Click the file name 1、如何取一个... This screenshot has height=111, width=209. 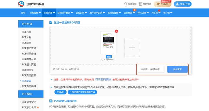pyautogui.click(x=108, y=60)
